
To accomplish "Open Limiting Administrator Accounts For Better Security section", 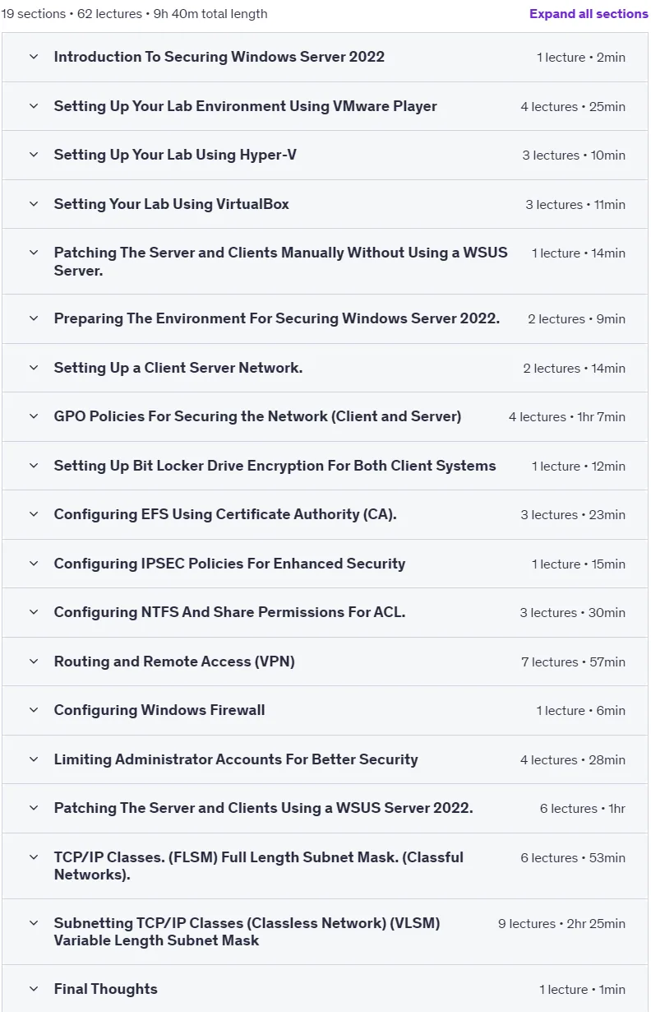I will (325, 759).
